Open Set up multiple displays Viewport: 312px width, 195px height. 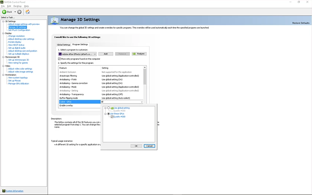pos(19,54)
